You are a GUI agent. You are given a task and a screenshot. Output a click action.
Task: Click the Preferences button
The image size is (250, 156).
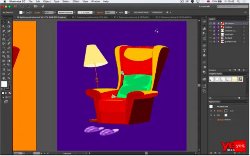(x=157, y=12)
